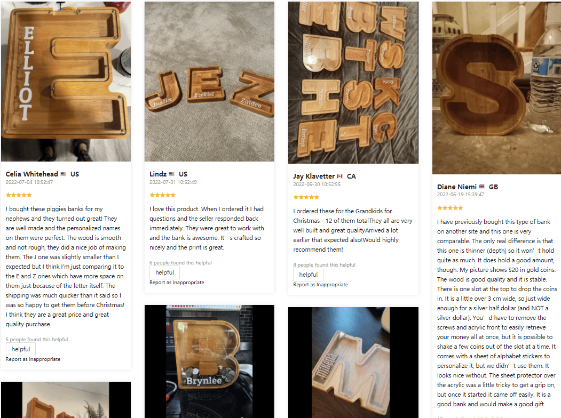Screen dimensions: 561x418
Task: Click the star rating on Diane Niemi's review
Action: pyautogui.click(x=450, y=208)
